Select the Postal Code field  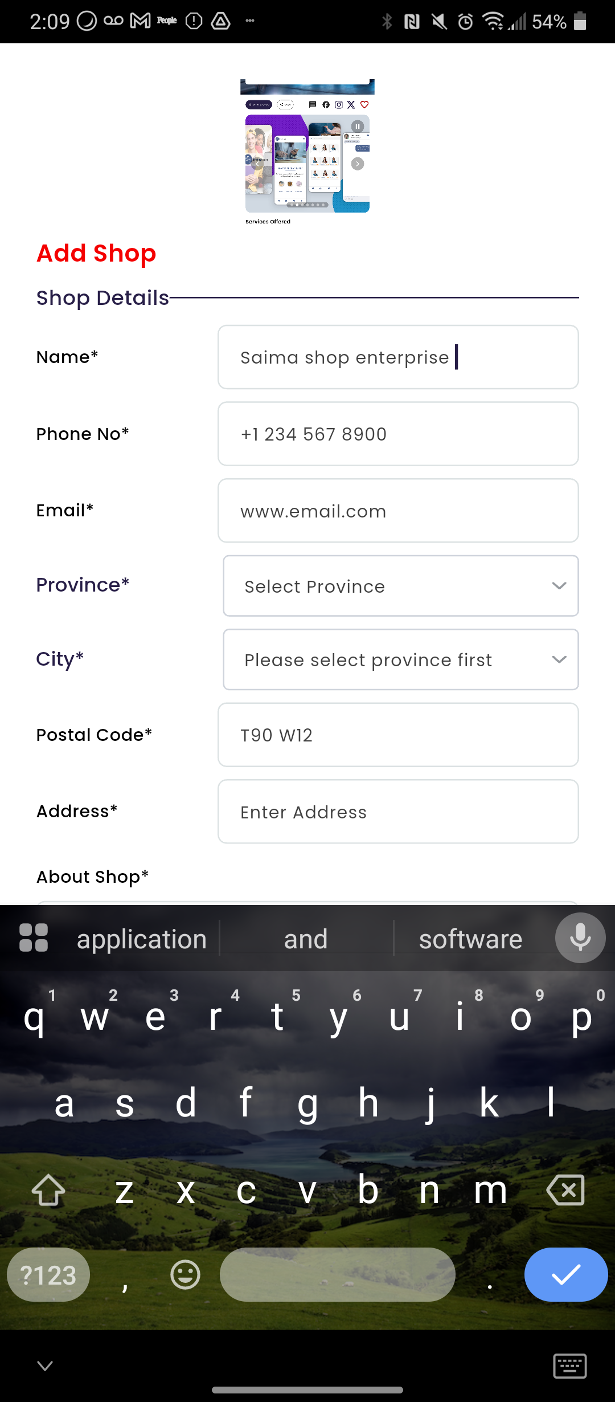tap(398, 735)
